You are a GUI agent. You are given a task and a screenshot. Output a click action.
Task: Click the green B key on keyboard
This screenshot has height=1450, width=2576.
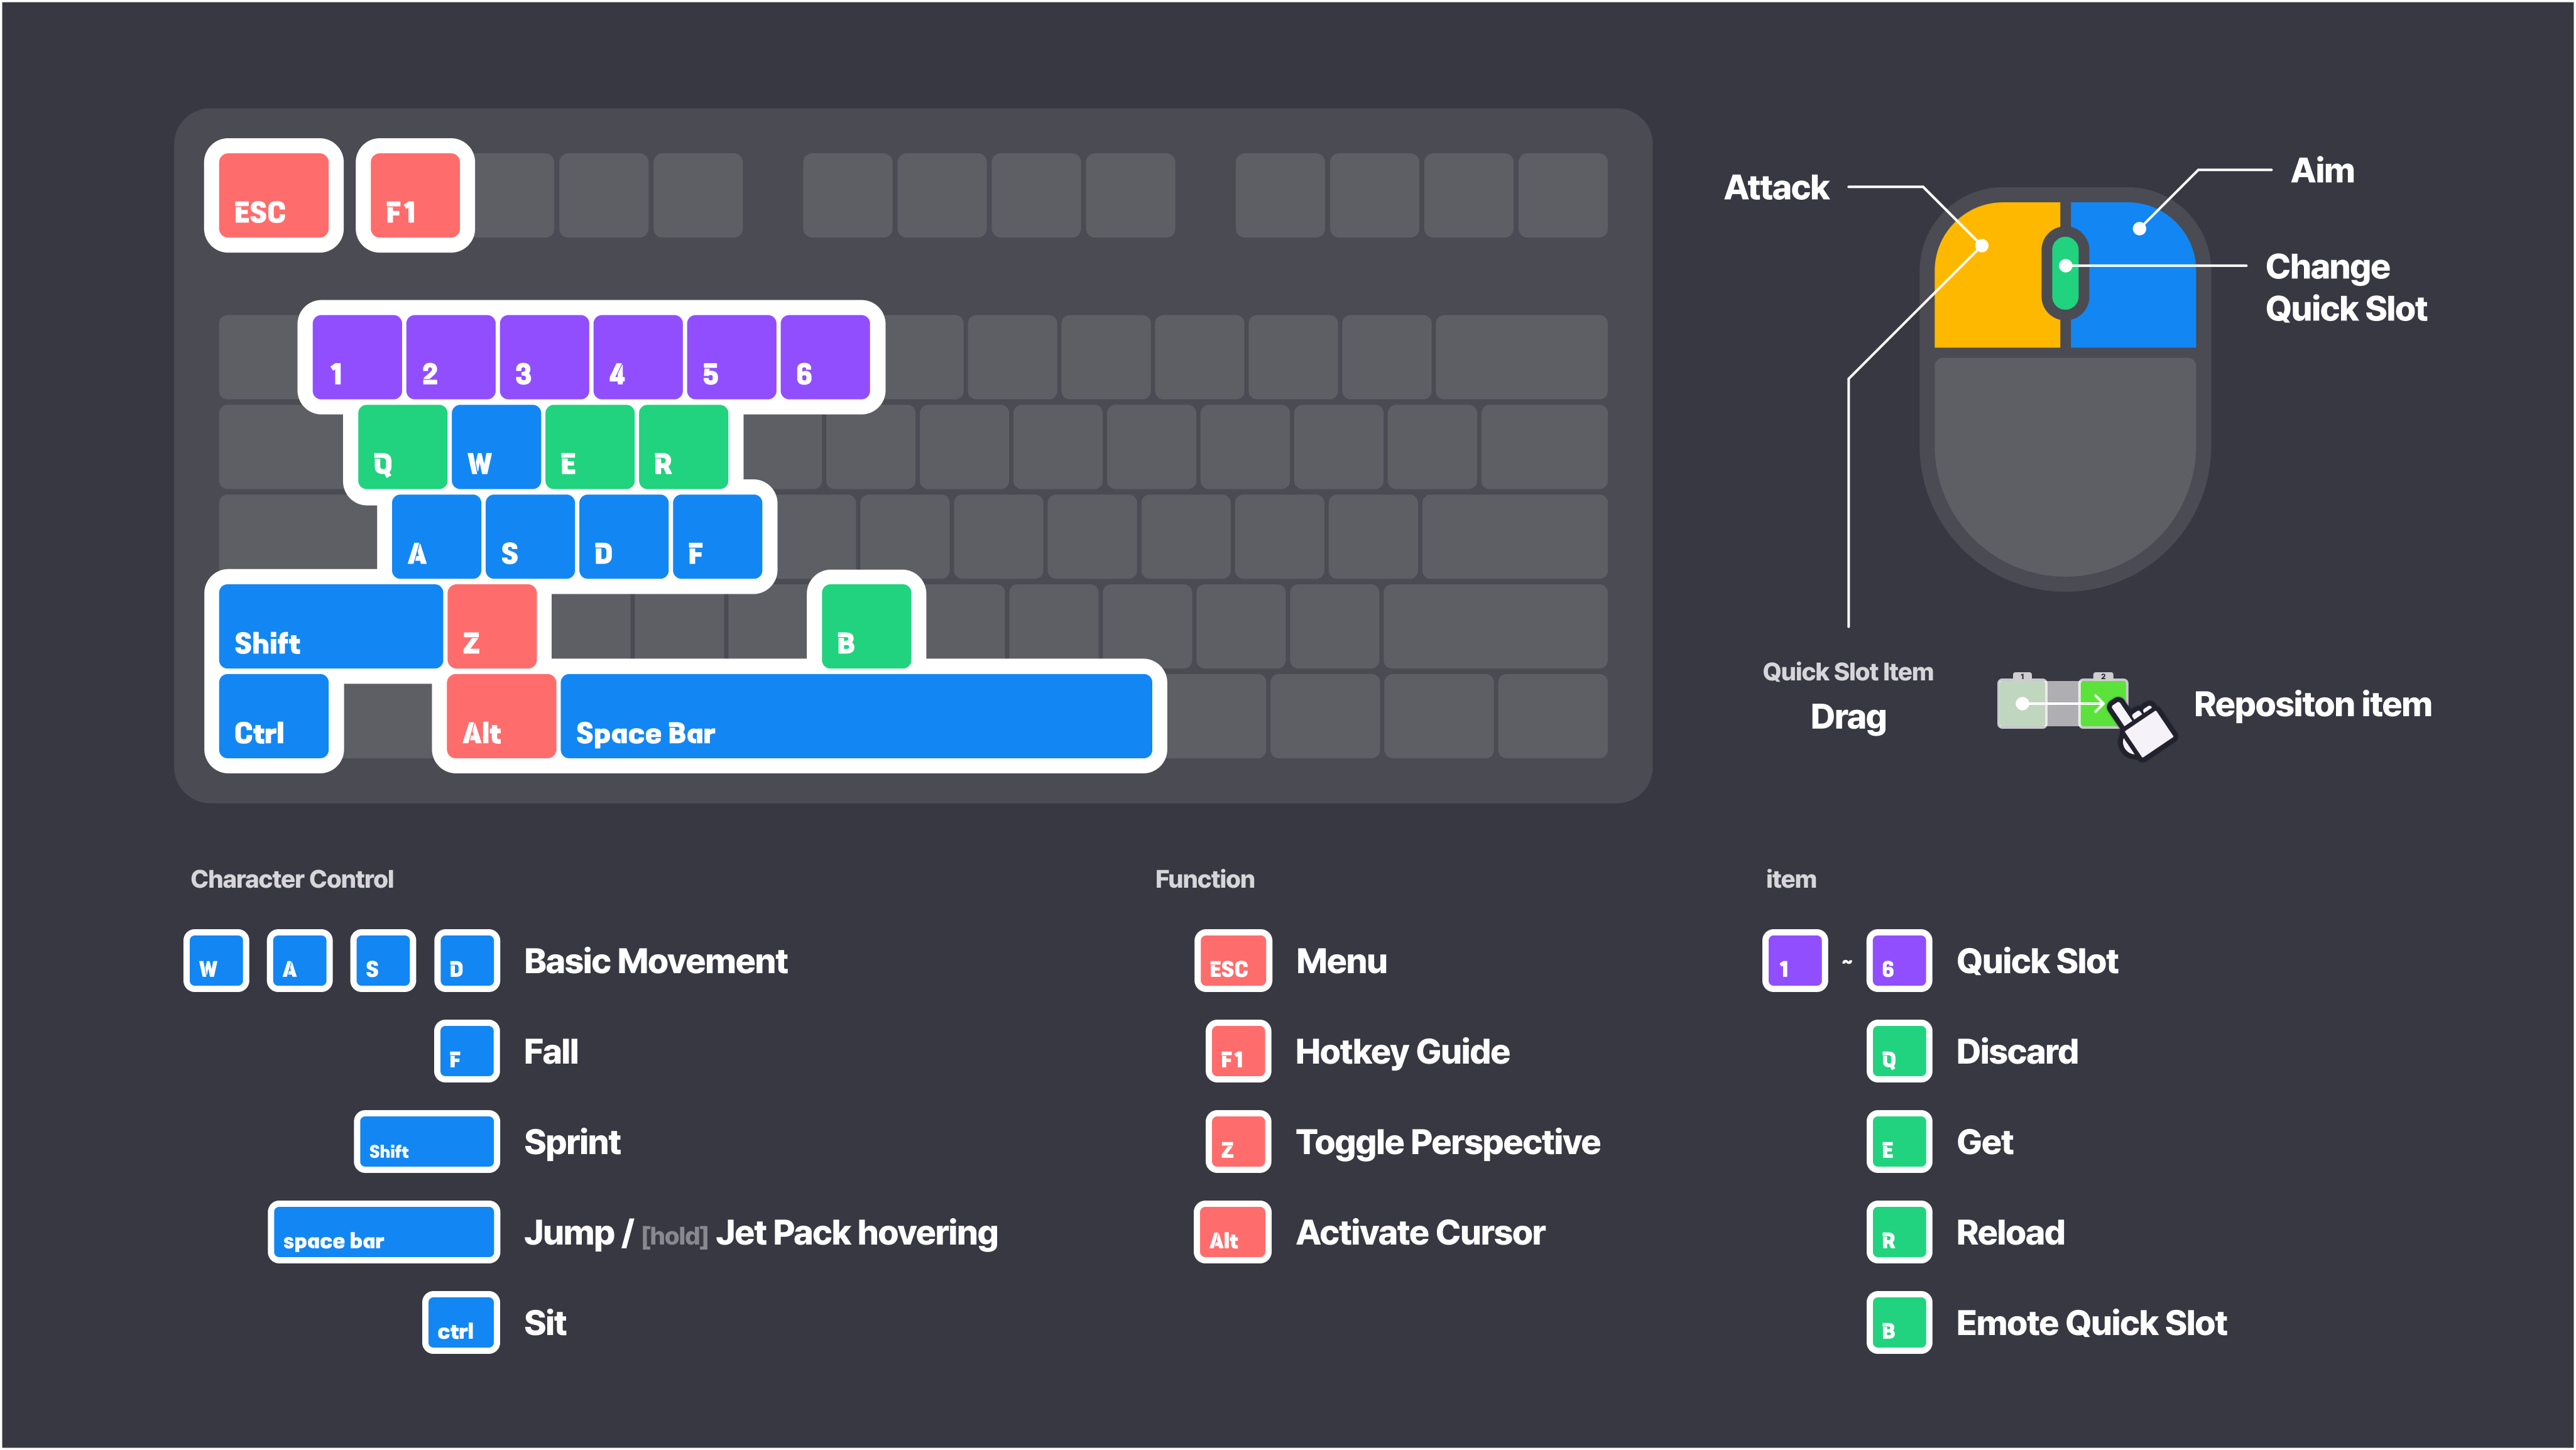click(x=866, y=626)
